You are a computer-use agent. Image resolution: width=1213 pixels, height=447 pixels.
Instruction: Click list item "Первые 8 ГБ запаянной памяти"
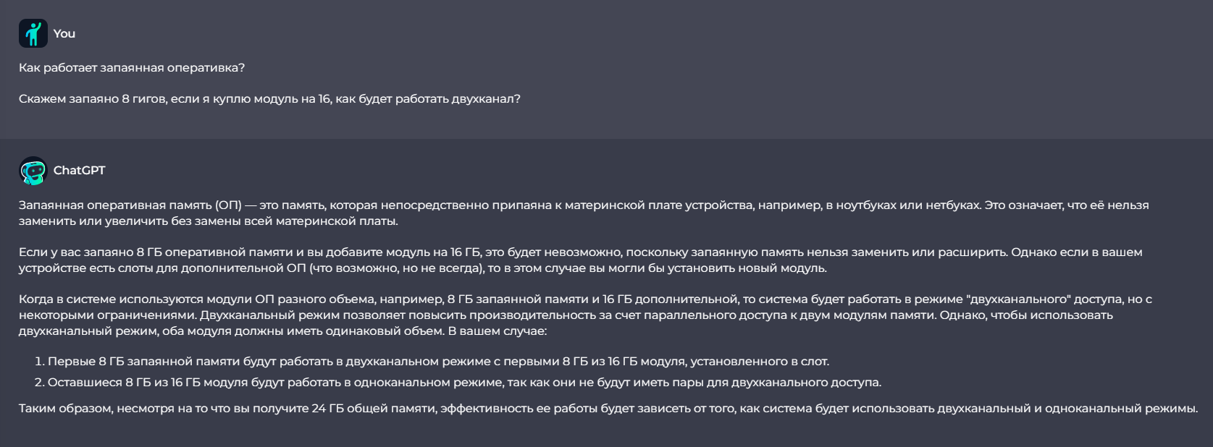[x=438, y=362]
